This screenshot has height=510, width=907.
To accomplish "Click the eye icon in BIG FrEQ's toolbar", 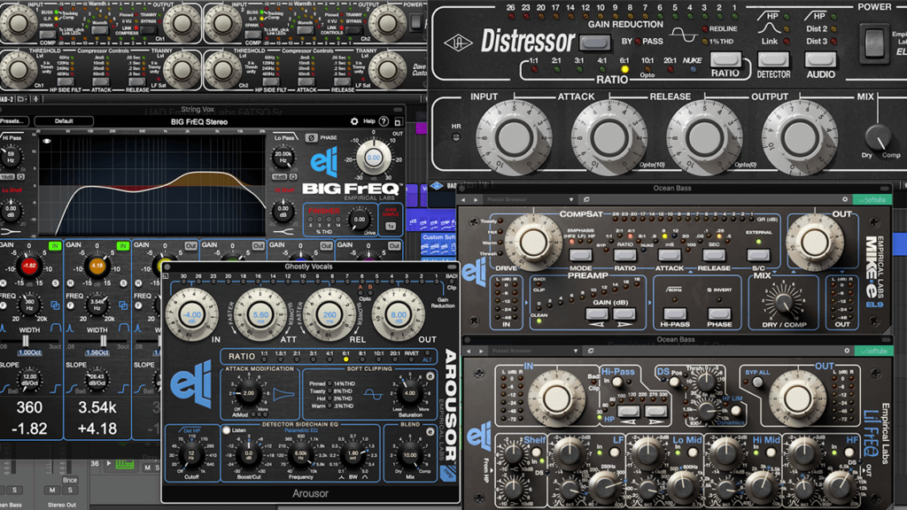I will [49, 140].
